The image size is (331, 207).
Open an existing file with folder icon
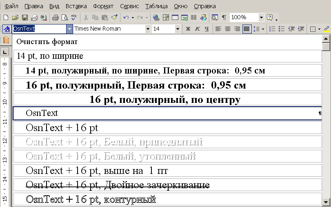coord(15,18)
